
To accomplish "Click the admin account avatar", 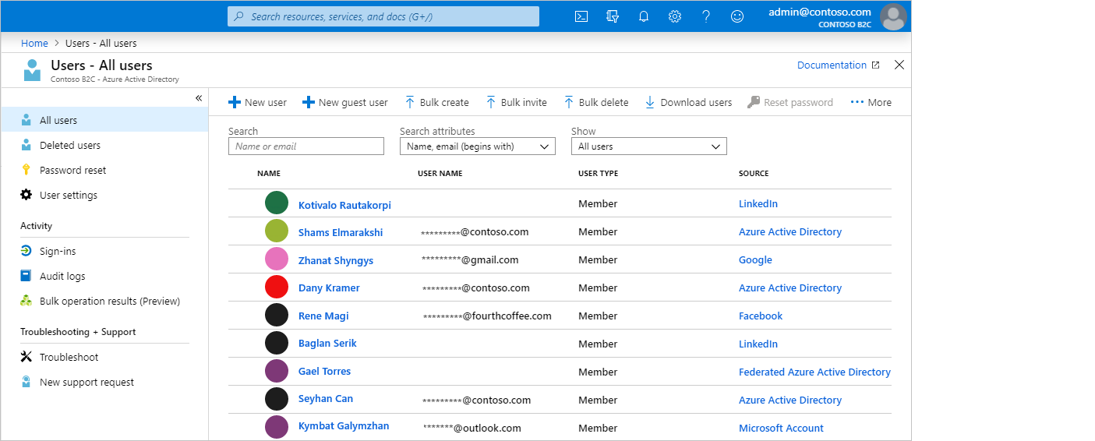I will [893, 16].
